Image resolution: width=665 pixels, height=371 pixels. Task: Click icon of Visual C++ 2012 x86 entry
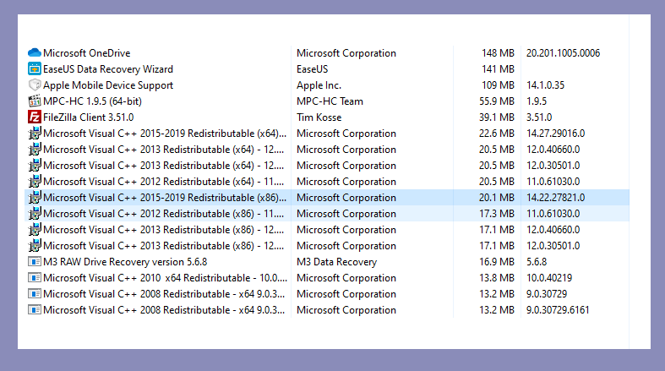35,213
